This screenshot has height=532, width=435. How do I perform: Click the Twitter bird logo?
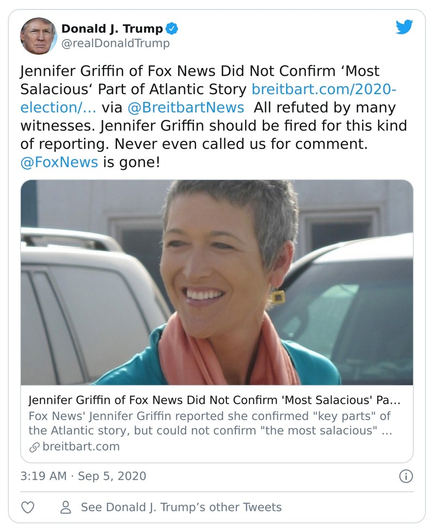(404, 27)
